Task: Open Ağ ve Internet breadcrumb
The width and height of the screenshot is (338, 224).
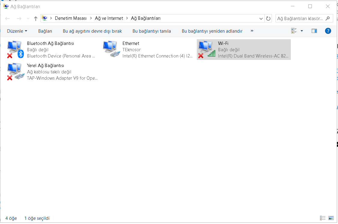Action: pos(109,18)
